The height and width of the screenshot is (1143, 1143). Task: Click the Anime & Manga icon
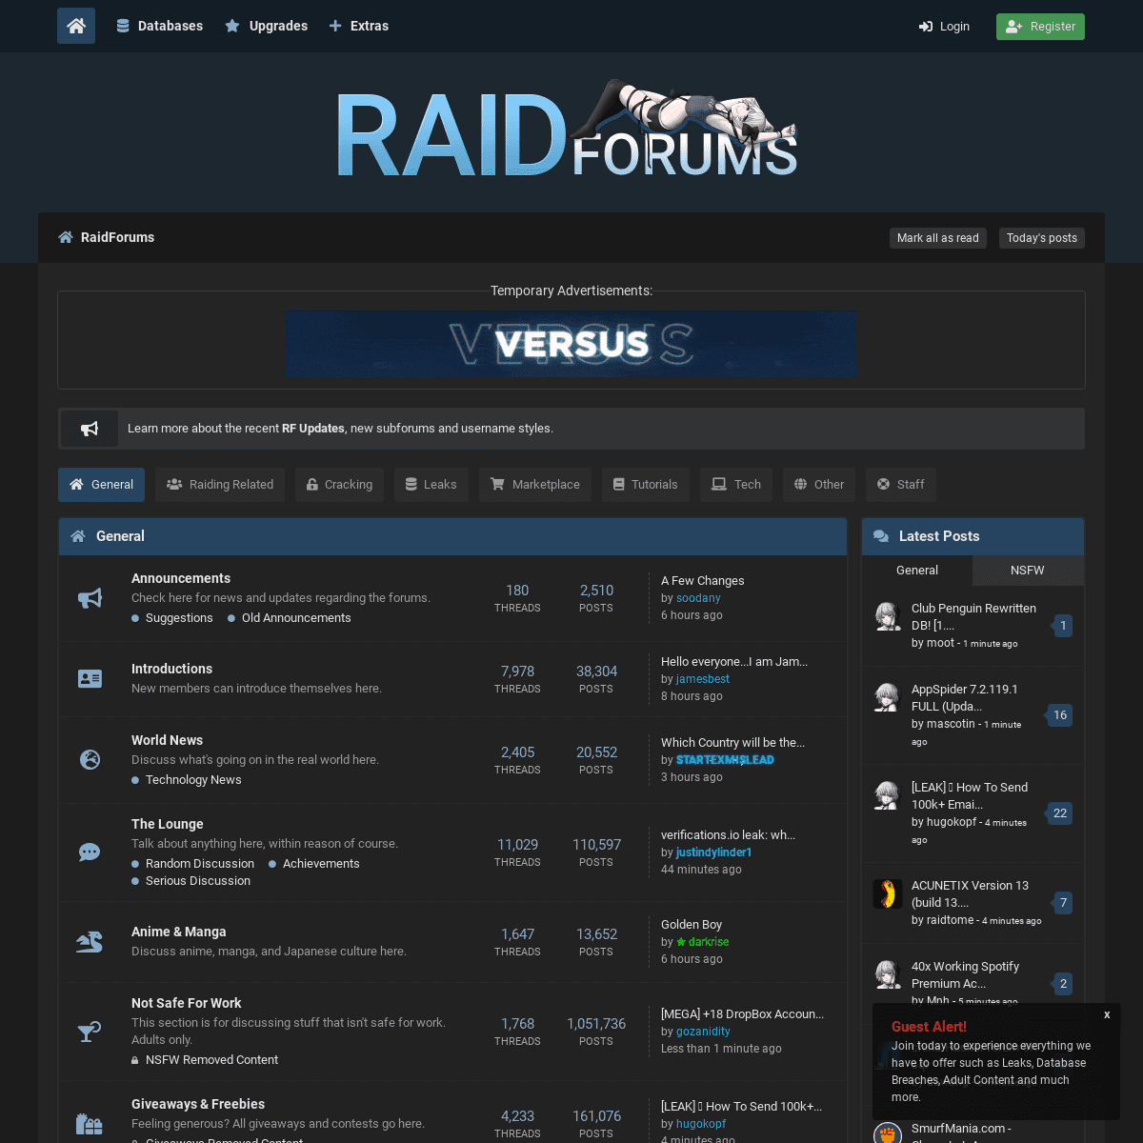click(90, 942)
